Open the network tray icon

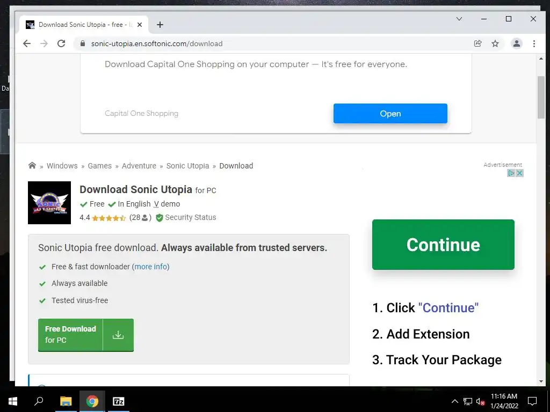click(x=468, y=401)
